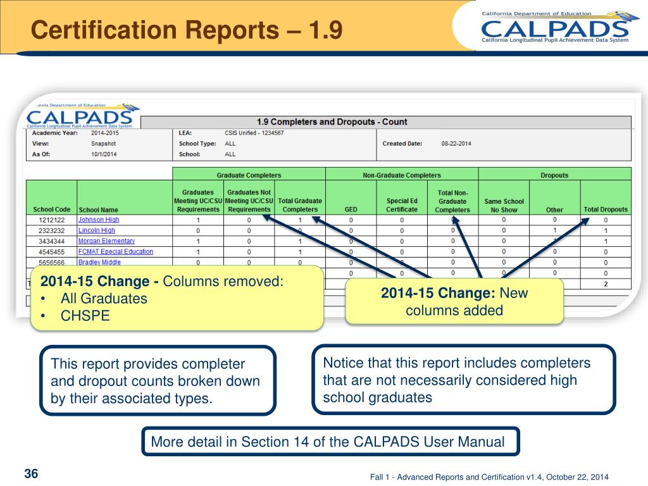Click slide number 36
648x486 pixels.
[x=31, y=473]
